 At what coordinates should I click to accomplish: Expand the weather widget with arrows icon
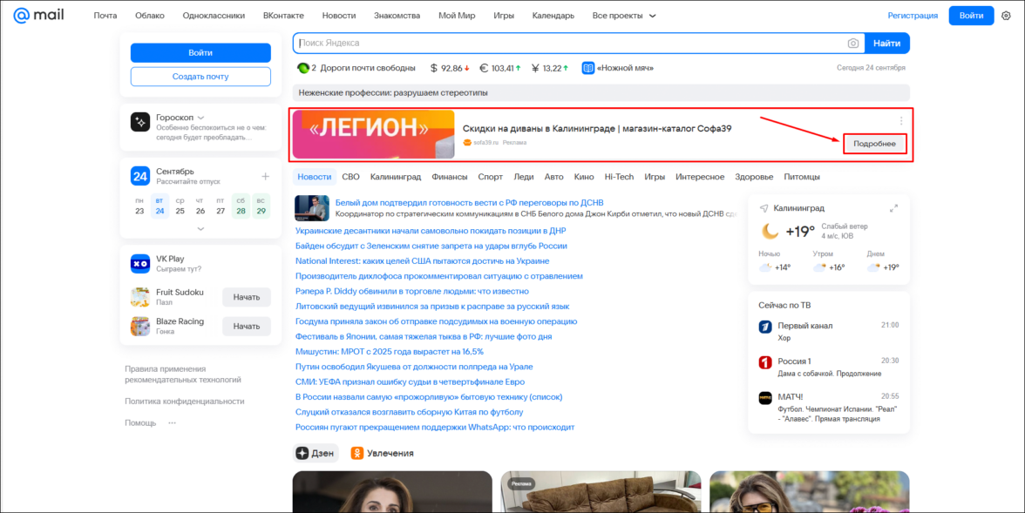(893, 208)
